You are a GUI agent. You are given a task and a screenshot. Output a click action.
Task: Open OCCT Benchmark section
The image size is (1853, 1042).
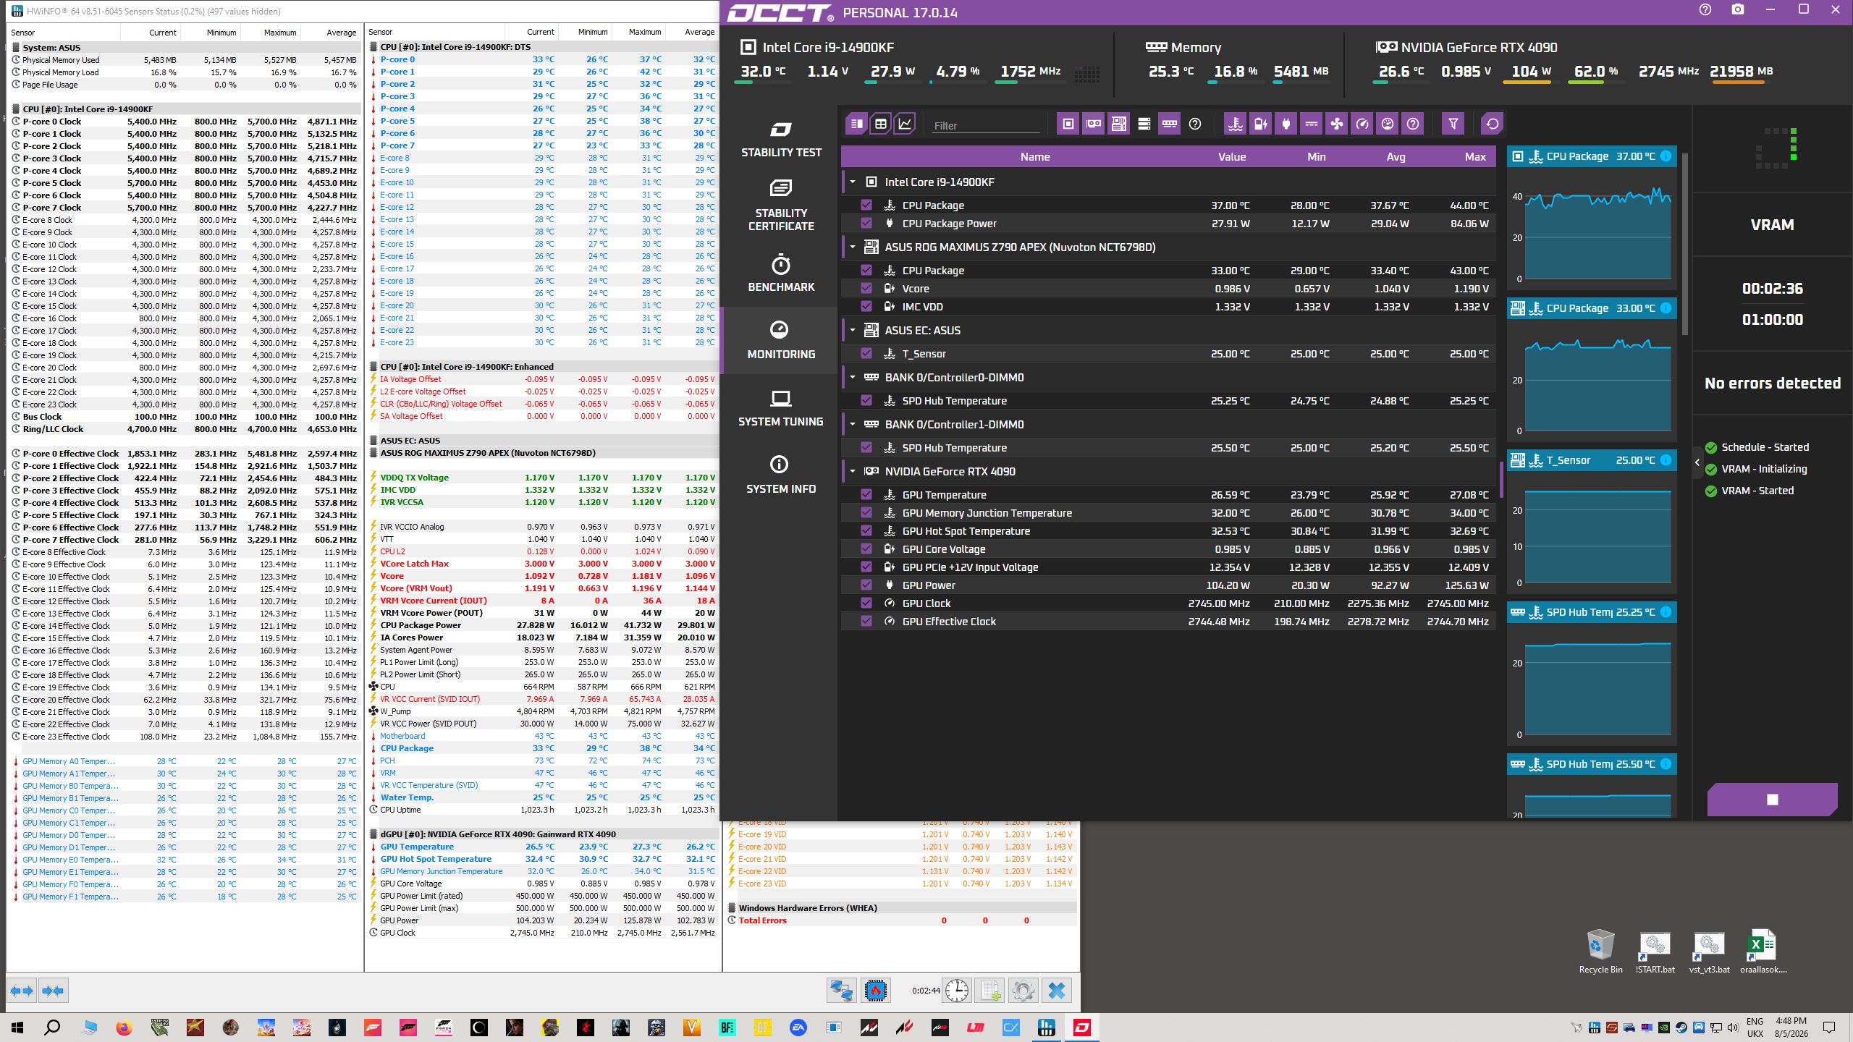click(781, 273)
